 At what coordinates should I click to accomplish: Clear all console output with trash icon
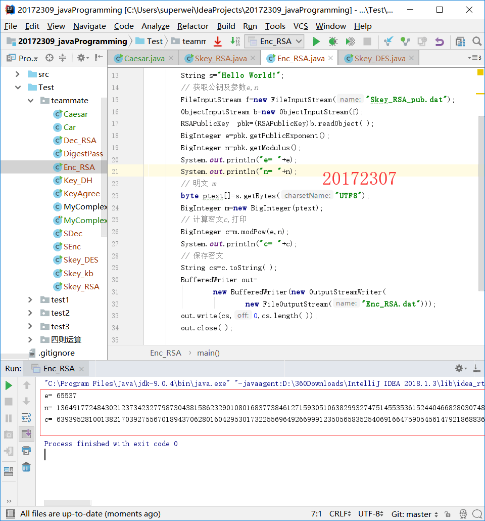click(26, 467)
